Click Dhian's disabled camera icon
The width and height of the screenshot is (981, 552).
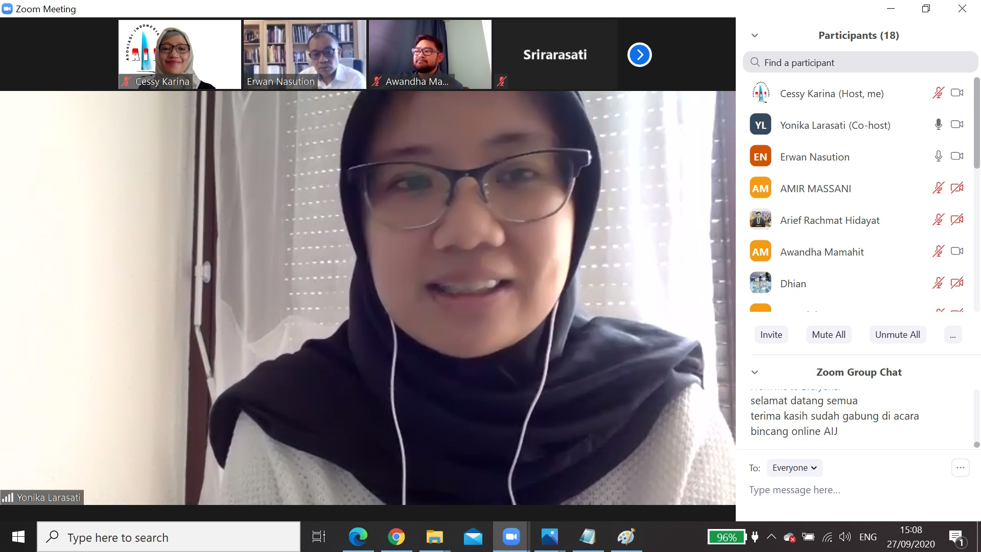(x=956, y=283)
